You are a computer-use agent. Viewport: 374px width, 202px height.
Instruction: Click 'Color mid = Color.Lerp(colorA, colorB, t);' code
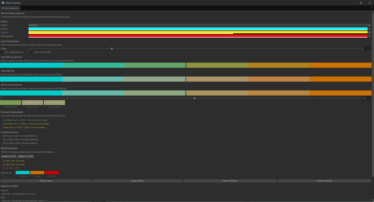(18, 194)
